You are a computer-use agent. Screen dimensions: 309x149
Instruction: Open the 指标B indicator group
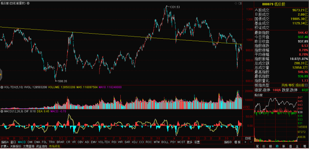[x=228, y=142]
